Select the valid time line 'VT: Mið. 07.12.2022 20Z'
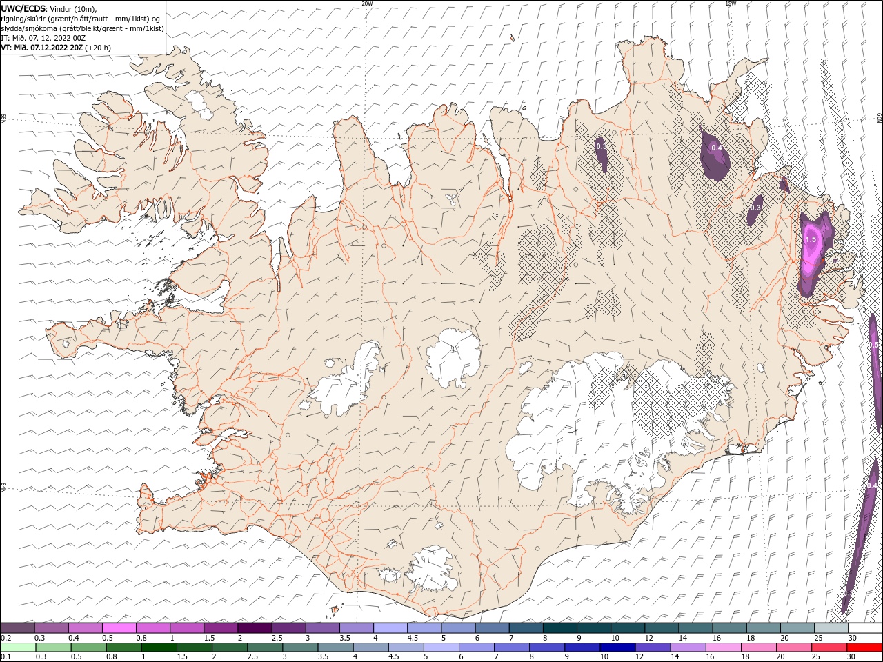Image resolution: width=883 pixels, height=662 pixels. coord(41,48)
